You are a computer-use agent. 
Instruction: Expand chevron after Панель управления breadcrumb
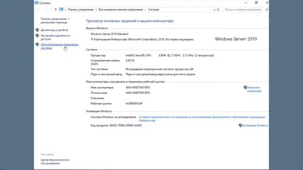(x=96, y=9)
